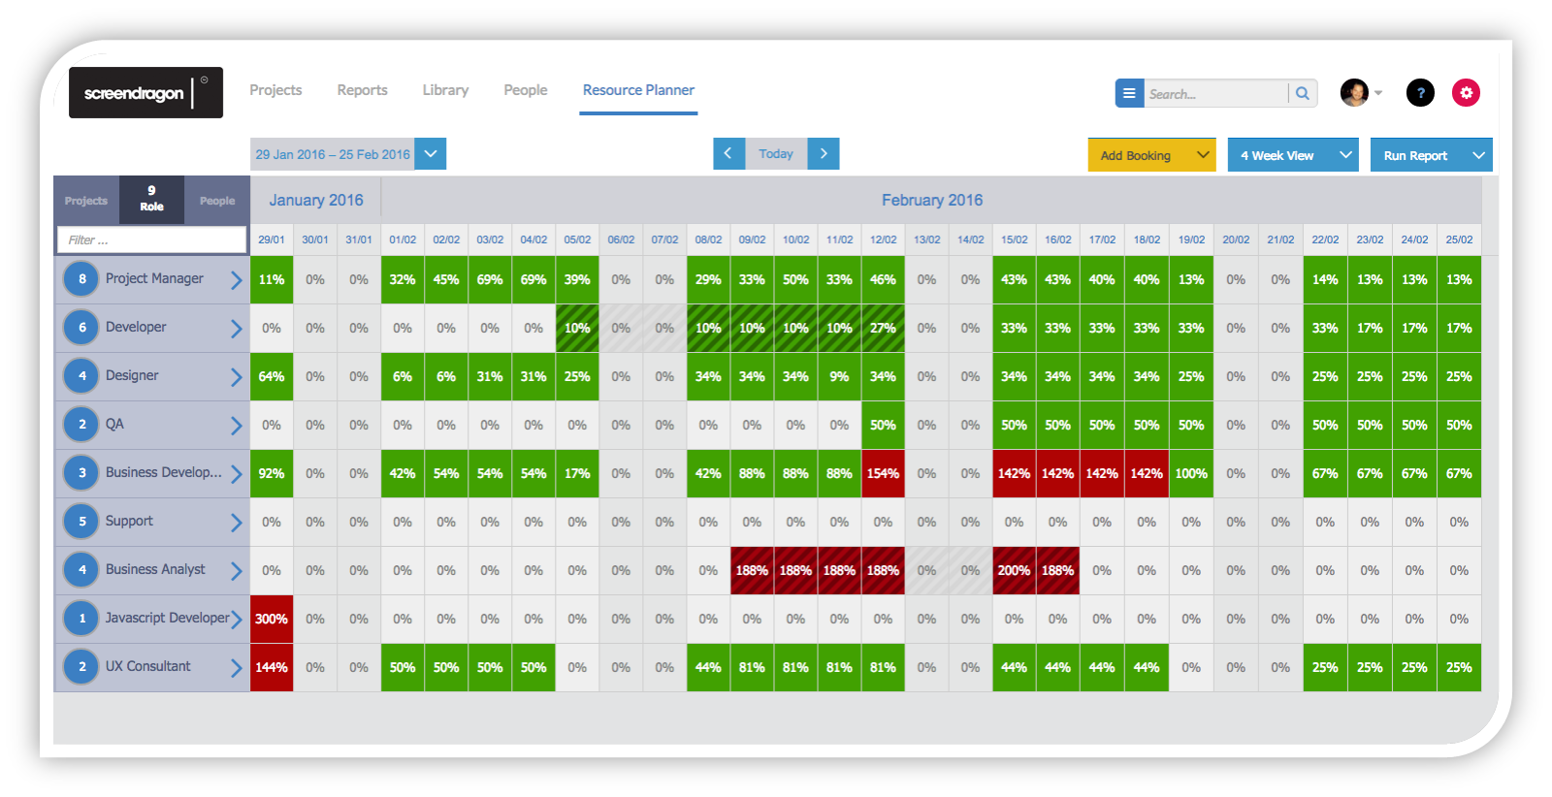Expand the Support row
Viewport: 1552px width, 797px height.
coord(236,523)
